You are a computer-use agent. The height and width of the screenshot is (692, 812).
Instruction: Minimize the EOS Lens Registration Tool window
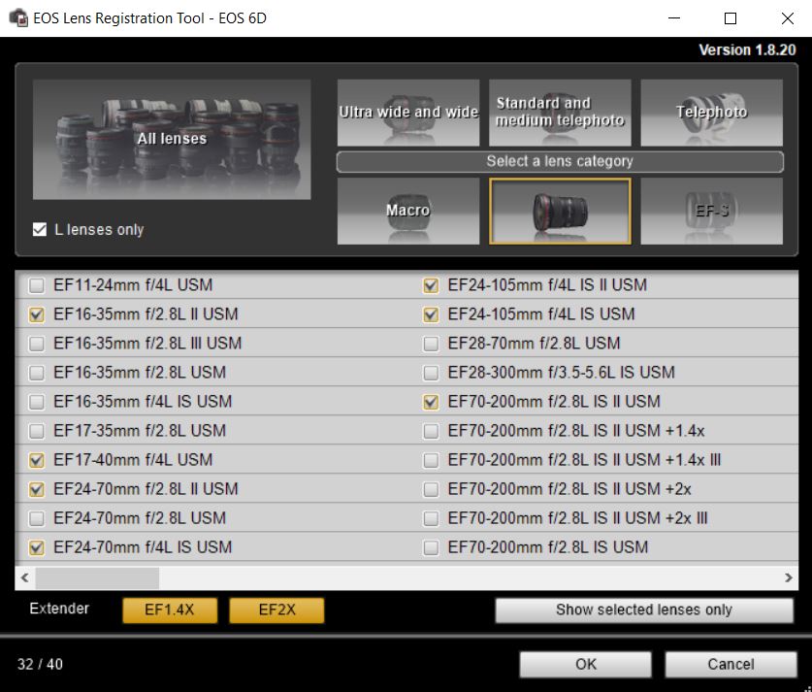(x=673, y=18)
